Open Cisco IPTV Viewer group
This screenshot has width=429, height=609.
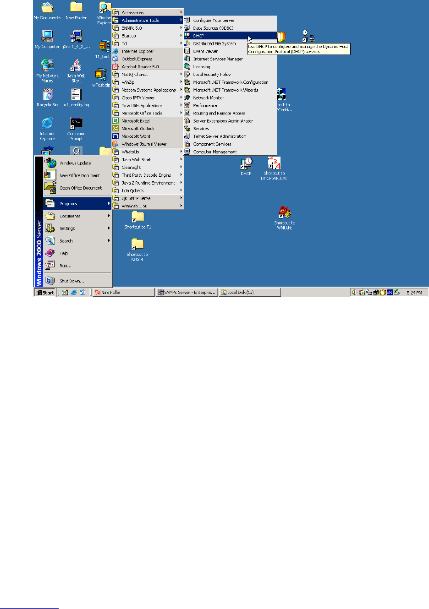pos(148,98)
